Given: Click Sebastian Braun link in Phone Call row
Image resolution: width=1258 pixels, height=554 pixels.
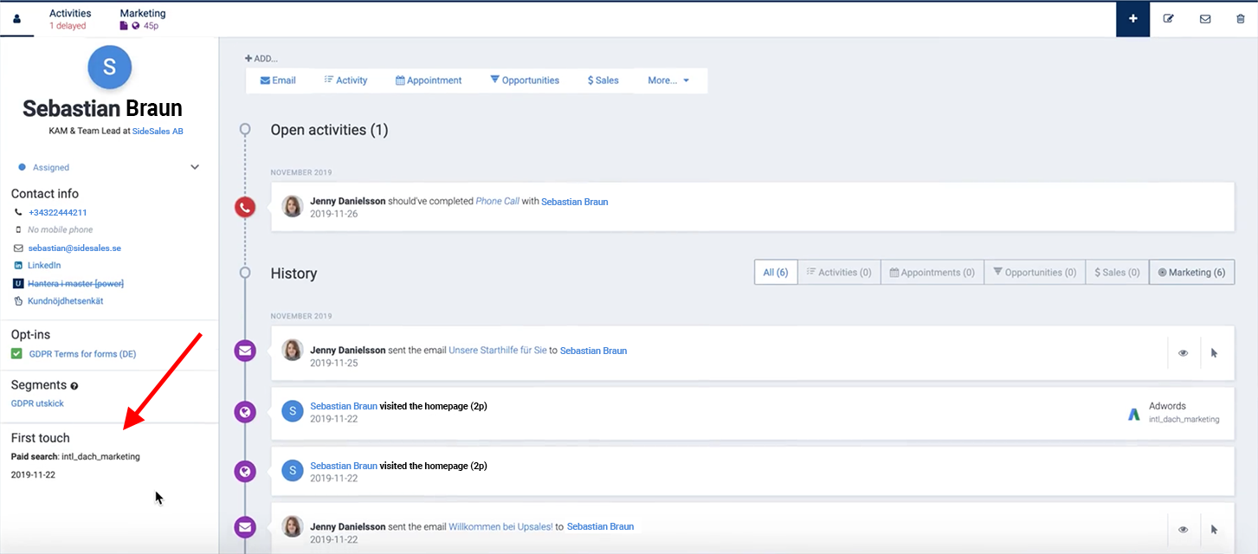Looking at the screenshot, I should (575, 202).
